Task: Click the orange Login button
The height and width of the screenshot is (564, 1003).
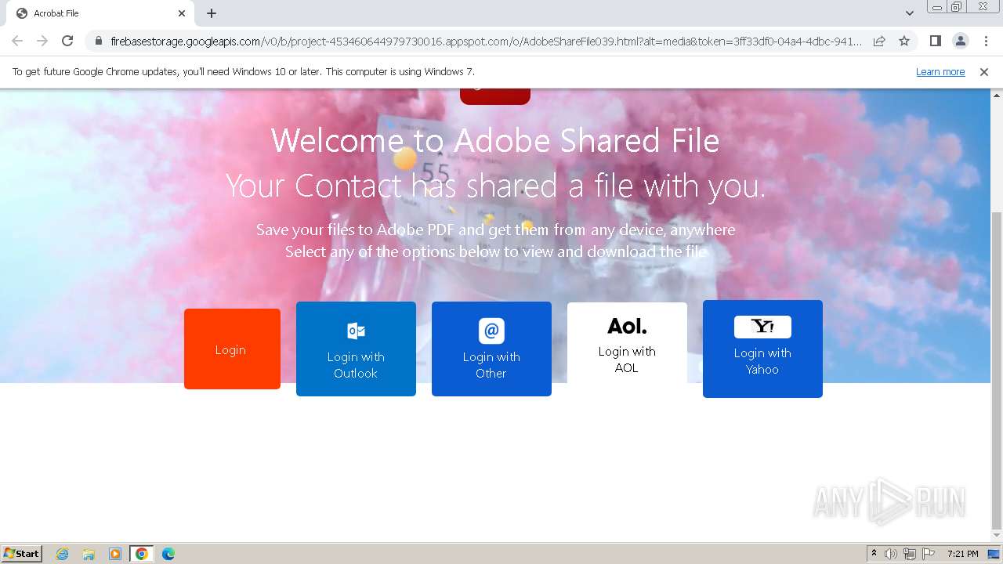Action: click(x=232, y=349)
